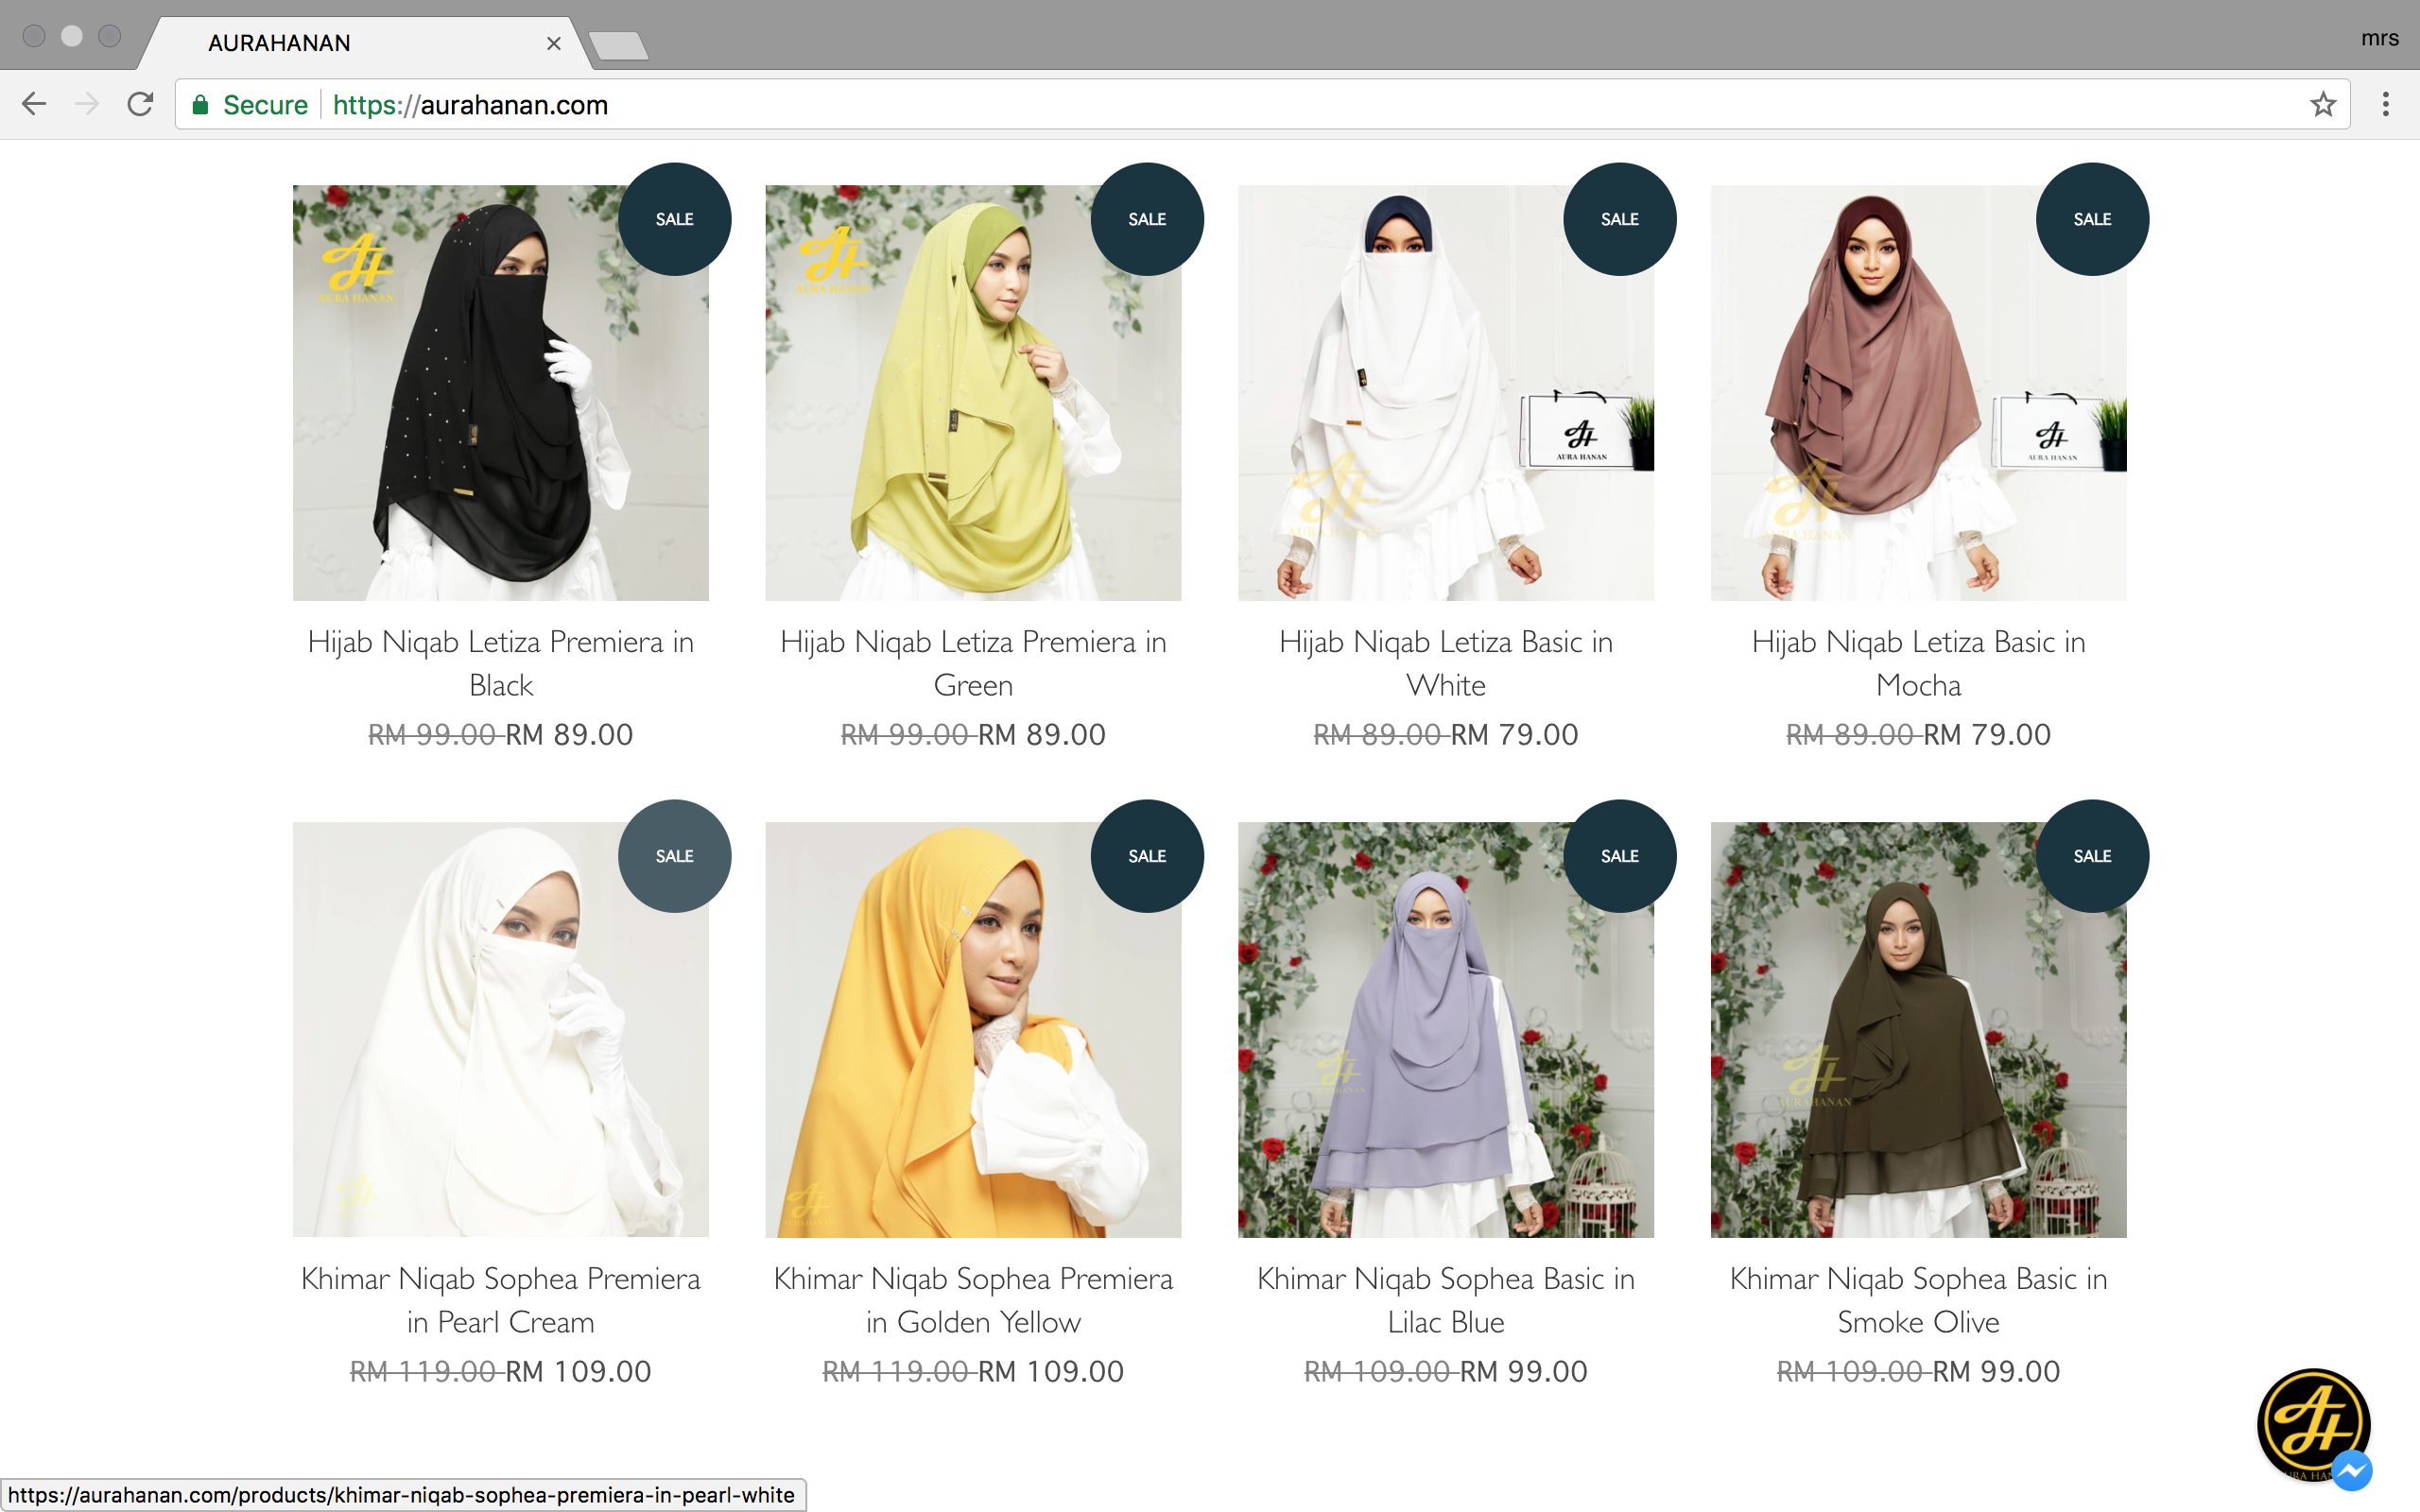Image resolution: width=2420 pixels, height=1512 pixels.
Task: Click SALE badge on Letiza Premiera Black
Action: (675, 219)
